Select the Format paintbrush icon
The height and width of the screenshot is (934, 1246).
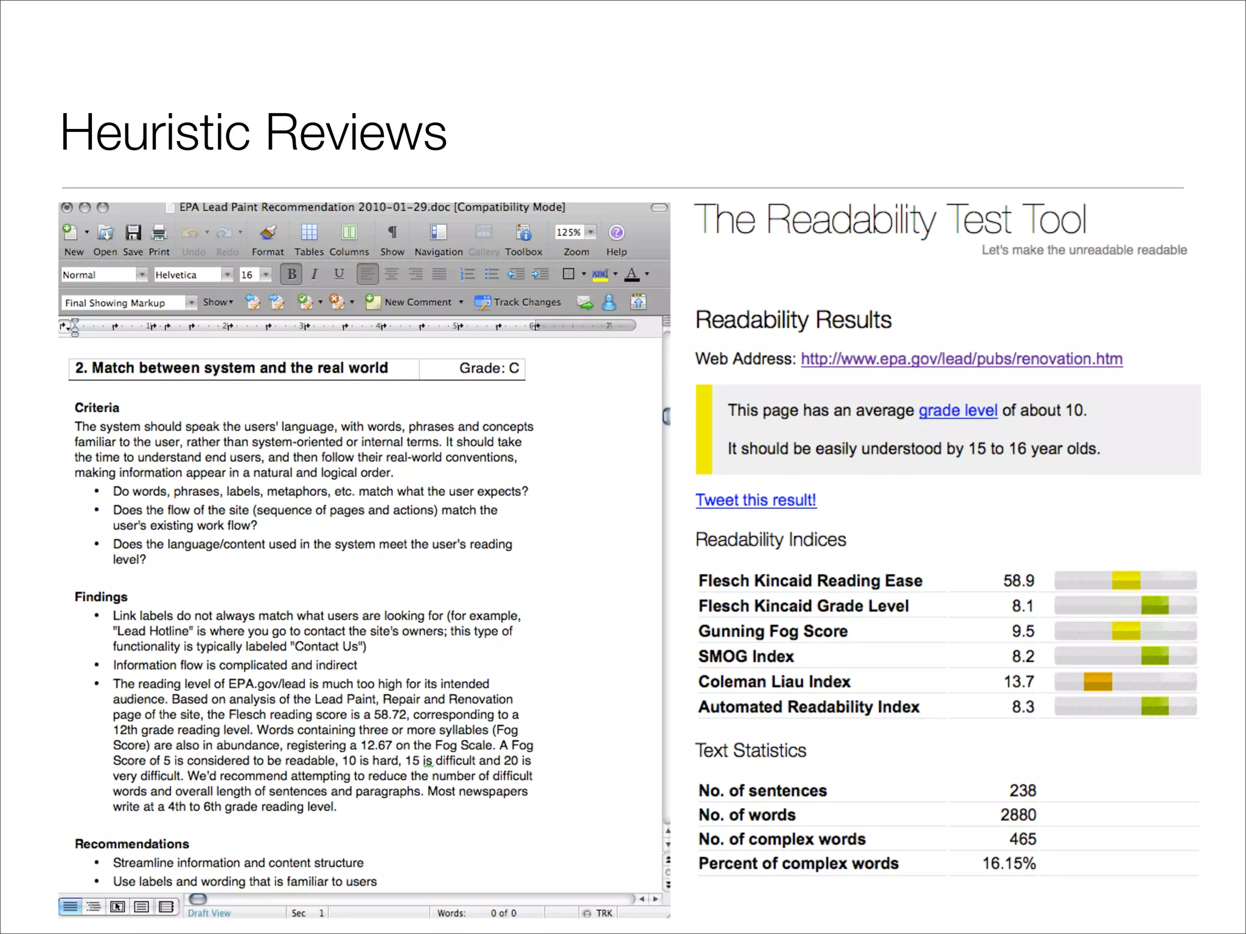(x=268, y=232)
